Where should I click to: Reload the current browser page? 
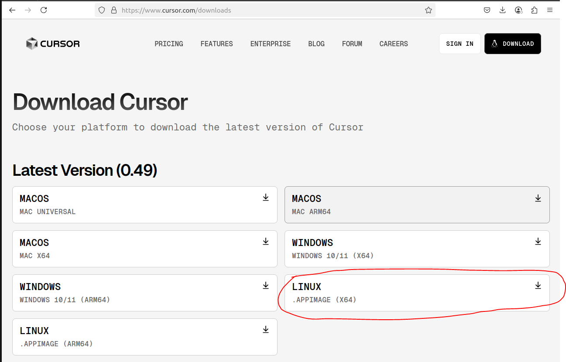[x=44, y=10]
